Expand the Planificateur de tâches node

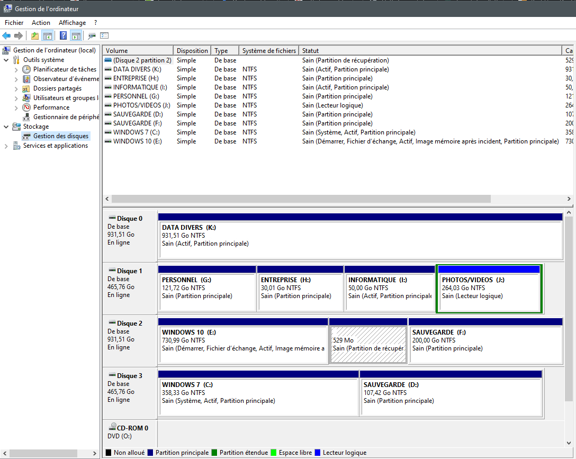pyautogui.click(x=16, y=69)
